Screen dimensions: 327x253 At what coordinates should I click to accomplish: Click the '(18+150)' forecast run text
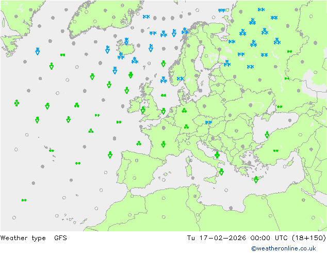click(309, 238)
